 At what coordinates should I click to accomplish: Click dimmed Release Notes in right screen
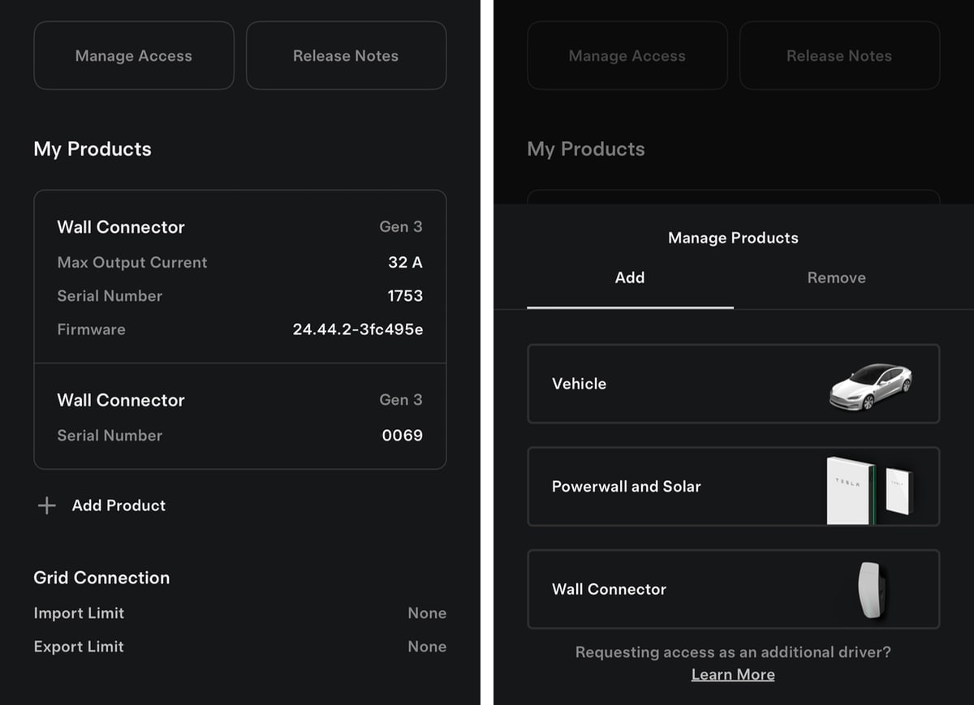pyautogui.click(x=839, y=55)
